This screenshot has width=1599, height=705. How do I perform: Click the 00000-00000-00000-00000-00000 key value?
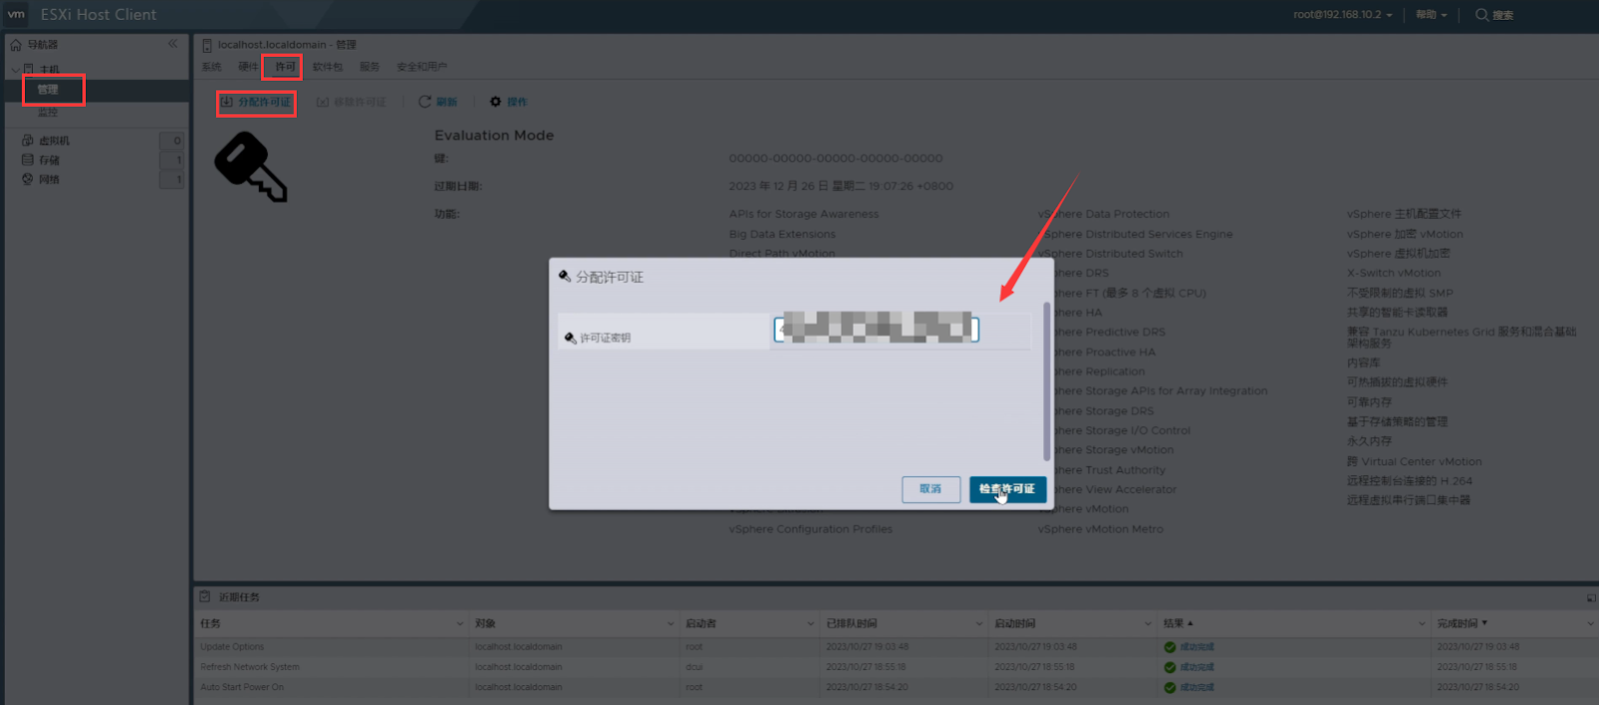[x=835, y=159]
